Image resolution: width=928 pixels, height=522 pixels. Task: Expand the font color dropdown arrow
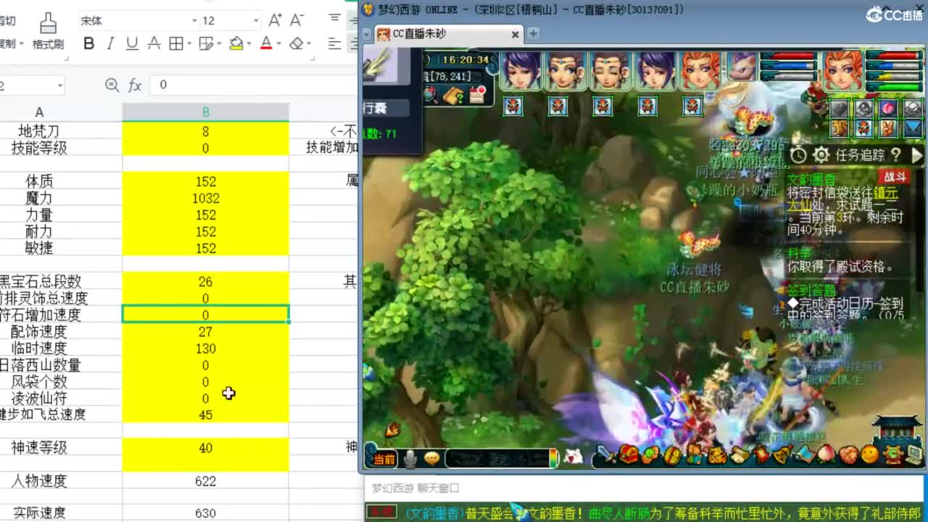279,44
